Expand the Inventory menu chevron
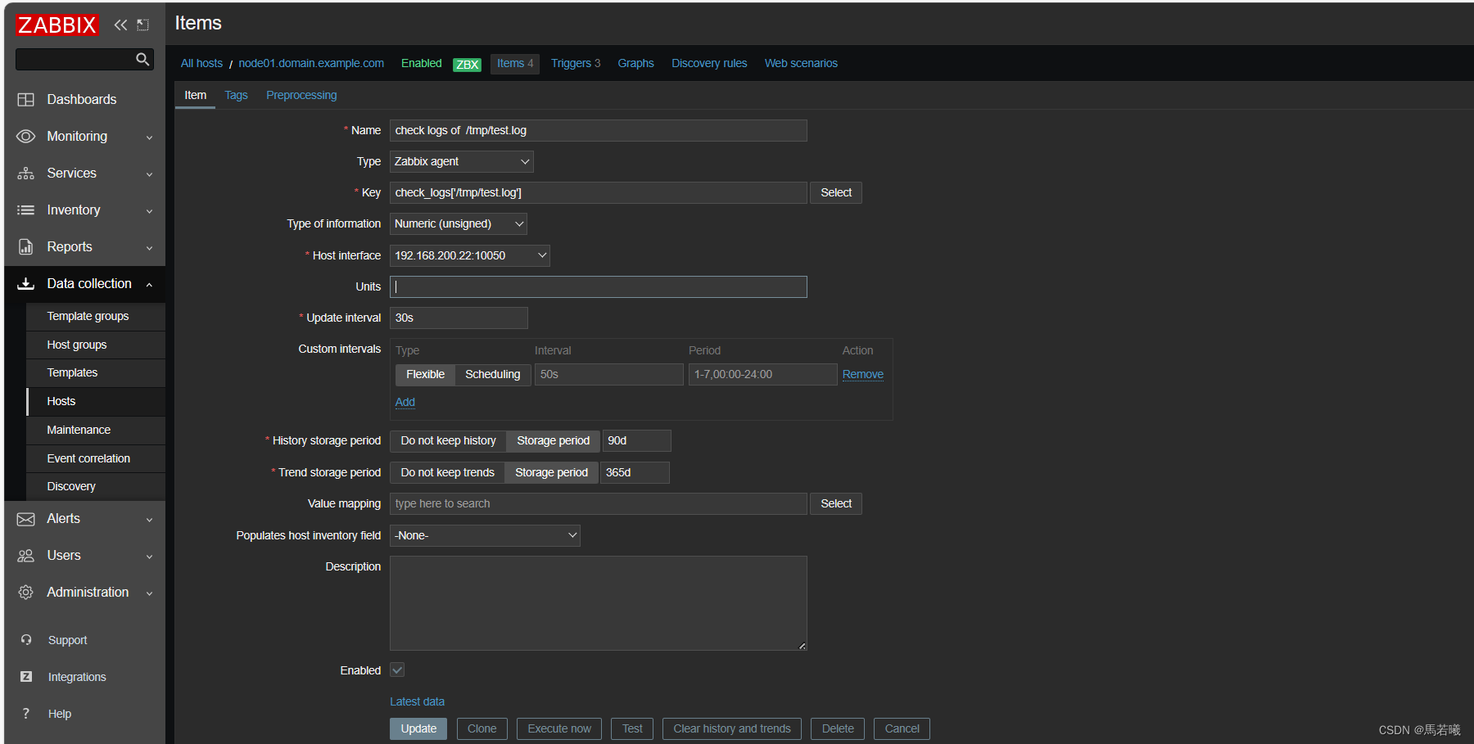 pyautogui.click(x=149, y=211)
